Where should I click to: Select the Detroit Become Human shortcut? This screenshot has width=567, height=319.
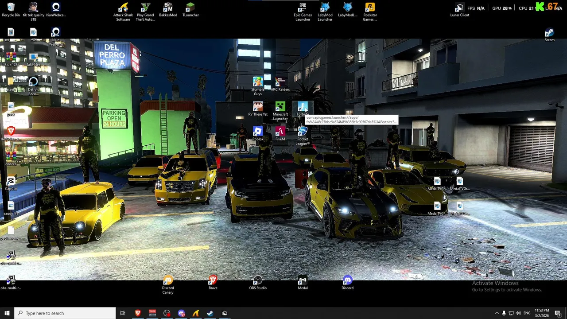[x=33, y=86]
